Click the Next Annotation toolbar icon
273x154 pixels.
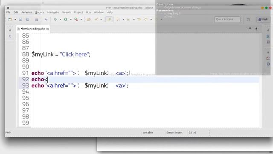pyautogui.click(x=118, y=19)
